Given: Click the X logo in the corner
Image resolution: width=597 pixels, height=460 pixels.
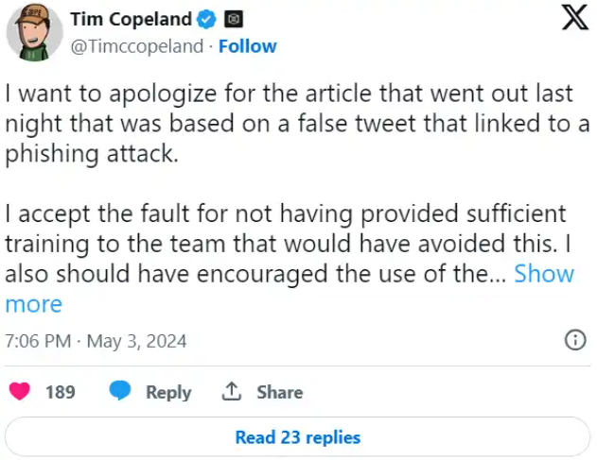Looking at the screenshot, I should [574, 19].
